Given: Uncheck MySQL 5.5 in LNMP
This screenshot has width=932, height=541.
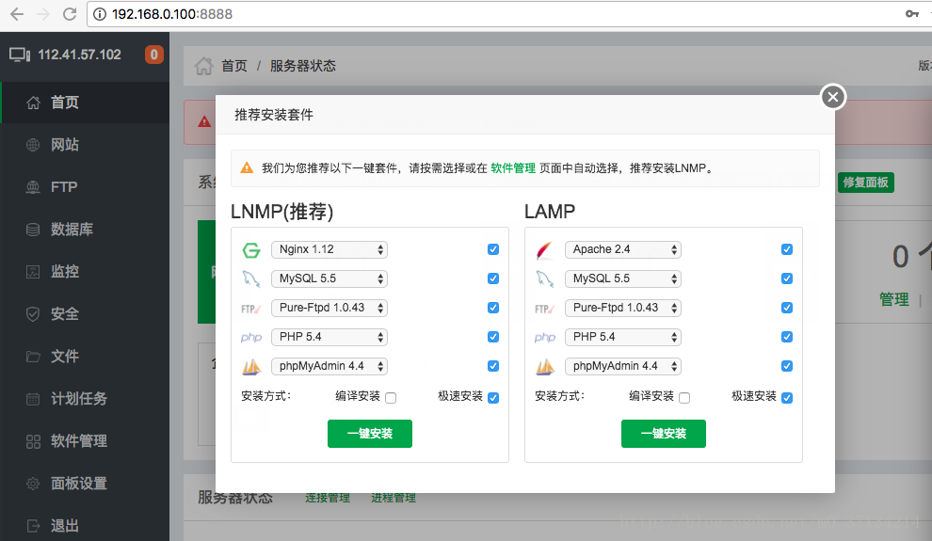Looking at the screenshot, I should coord(493,278).
